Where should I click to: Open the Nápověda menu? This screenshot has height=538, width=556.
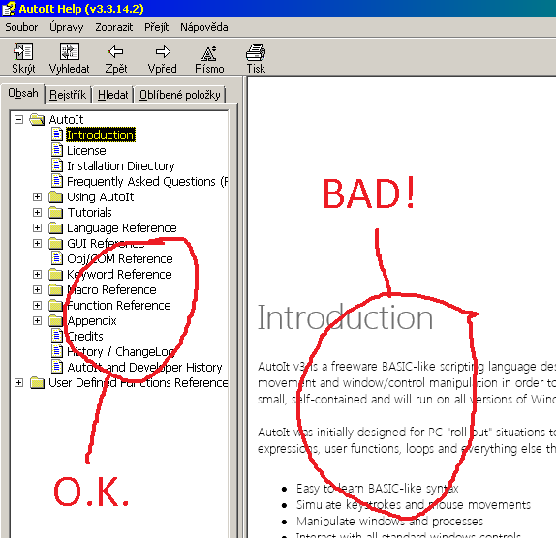coord(203,27)
